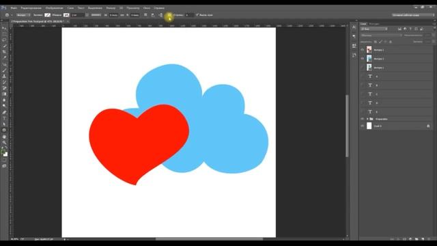Toggle link between width and height
437x246 pixels.
click(x=122, y=15)
